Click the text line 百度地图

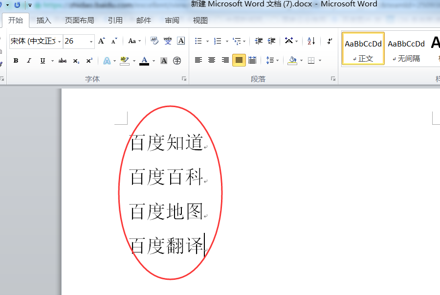pos(166,211)
